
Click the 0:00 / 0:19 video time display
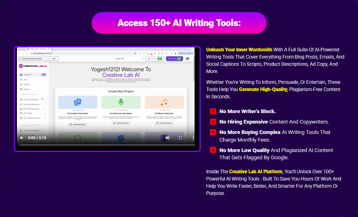pos(37,138)
